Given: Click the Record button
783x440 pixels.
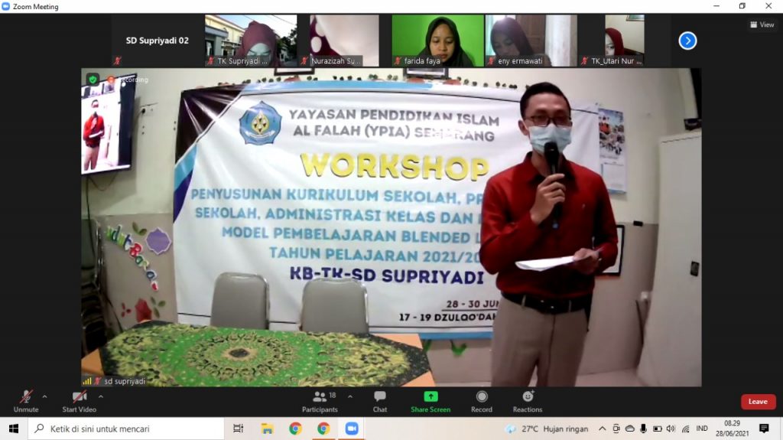Looking at the screenshot, I should pyautogui.click(x=482, y=402).
